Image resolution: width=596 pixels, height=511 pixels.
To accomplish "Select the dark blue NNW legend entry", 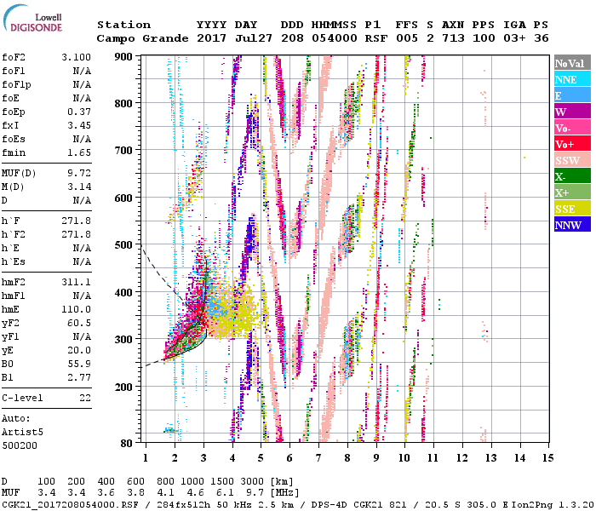I will (x=571, y=225).
